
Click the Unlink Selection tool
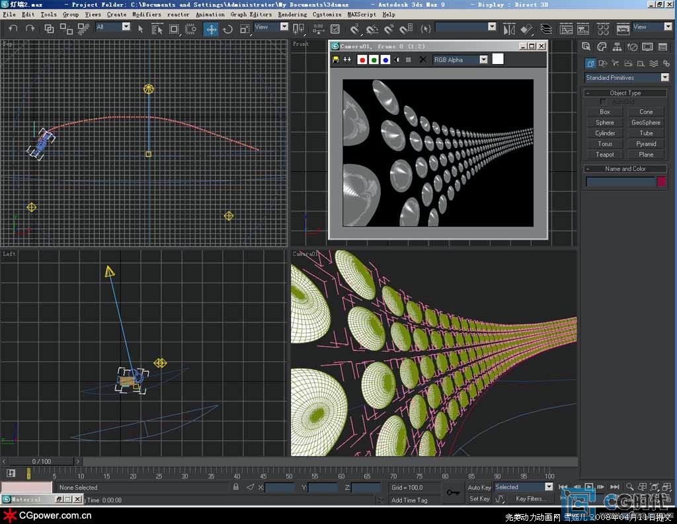66,29
